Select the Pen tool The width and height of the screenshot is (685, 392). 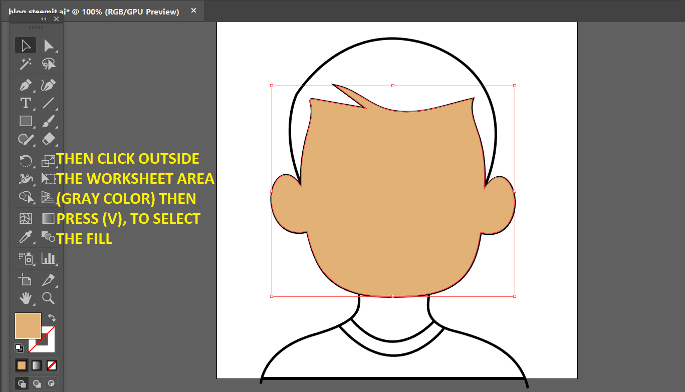(x=26, y=85)
